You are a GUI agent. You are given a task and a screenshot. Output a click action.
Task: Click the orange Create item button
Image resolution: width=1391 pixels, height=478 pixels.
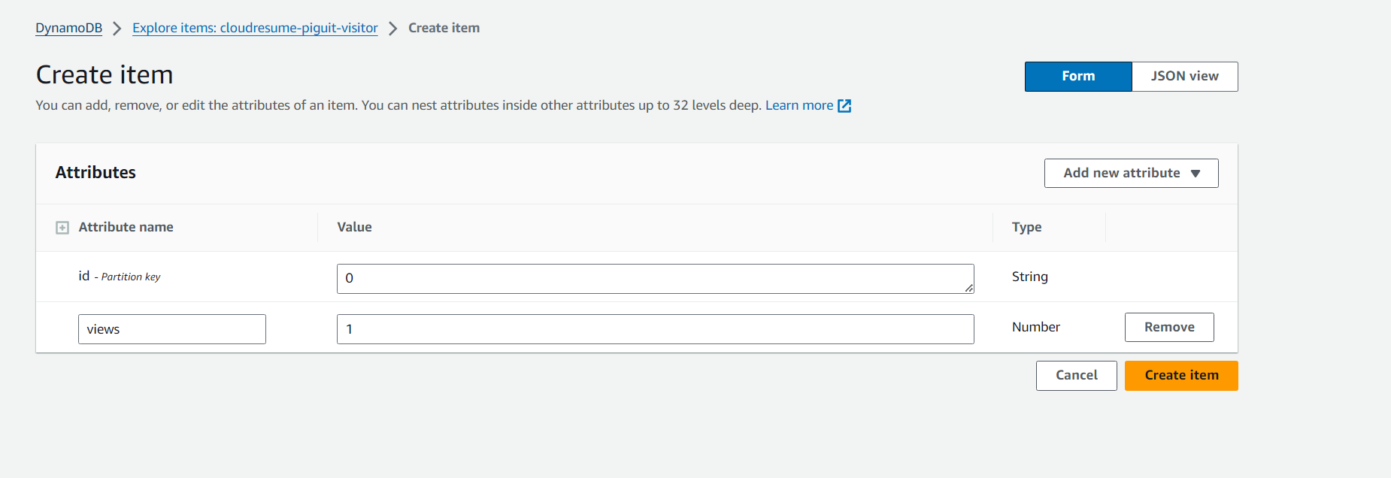coord(1181,376)
